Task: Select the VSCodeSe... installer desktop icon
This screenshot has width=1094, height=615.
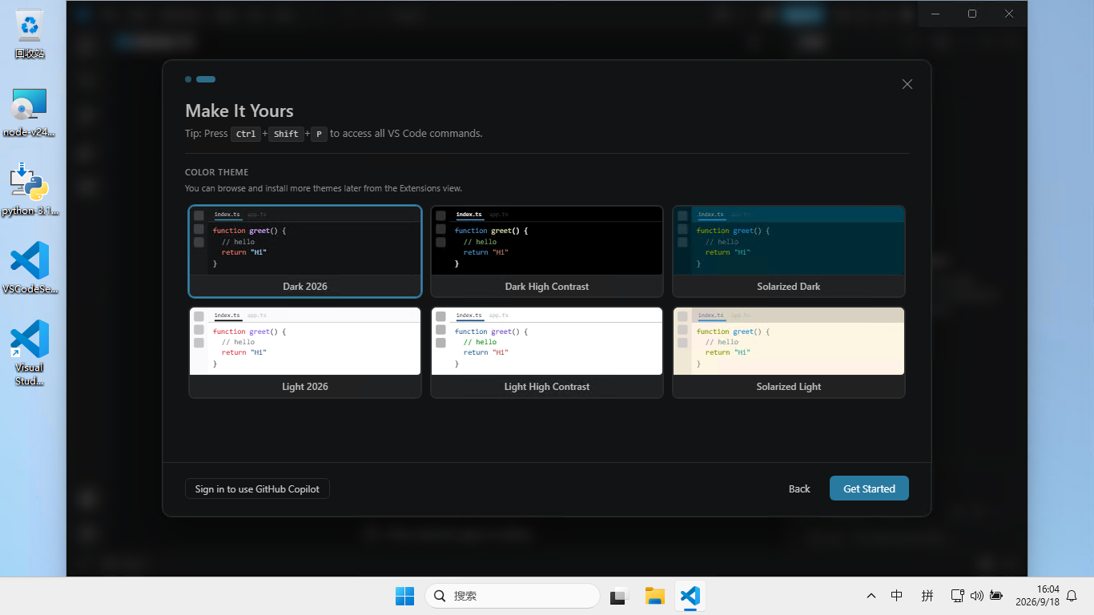Action: [30, 268]
